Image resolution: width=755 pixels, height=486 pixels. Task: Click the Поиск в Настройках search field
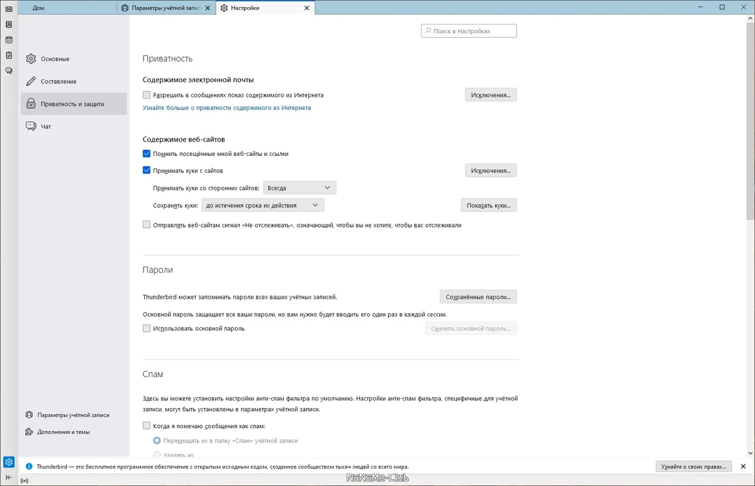(x=469, y=31)
